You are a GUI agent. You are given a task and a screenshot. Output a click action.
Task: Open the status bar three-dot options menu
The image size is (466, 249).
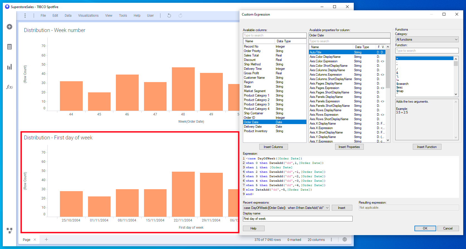[x=331, y=240]
